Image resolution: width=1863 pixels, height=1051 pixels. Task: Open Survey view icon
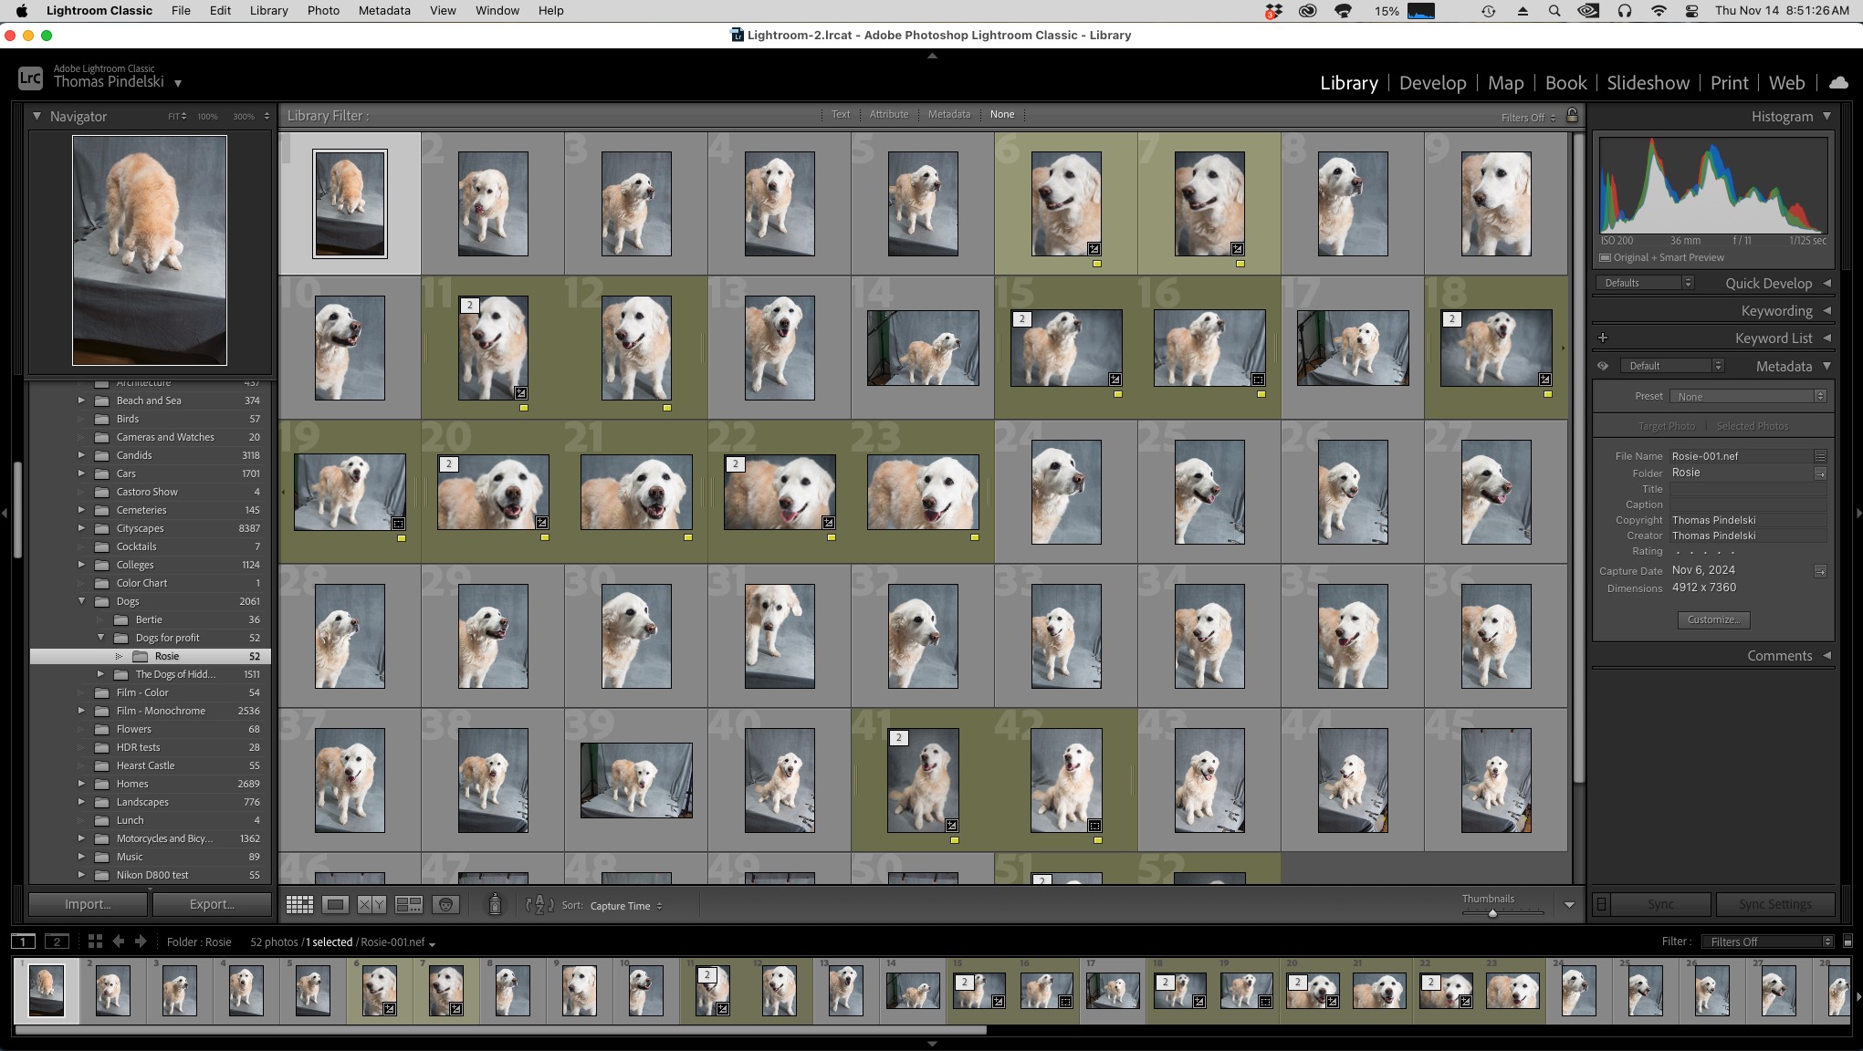tap(409, 905)
